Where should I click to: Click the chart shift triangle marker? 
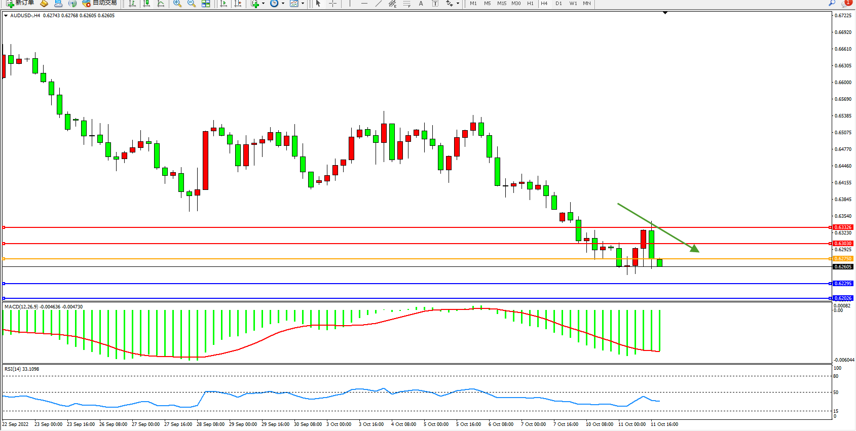(x=665, y=13)
